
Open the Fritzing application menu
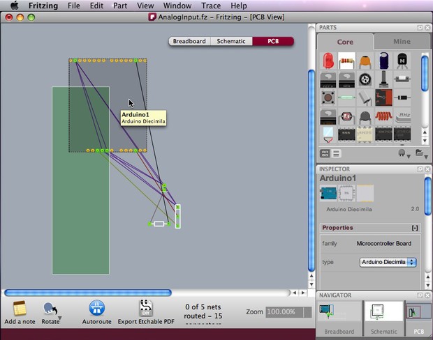43,6
